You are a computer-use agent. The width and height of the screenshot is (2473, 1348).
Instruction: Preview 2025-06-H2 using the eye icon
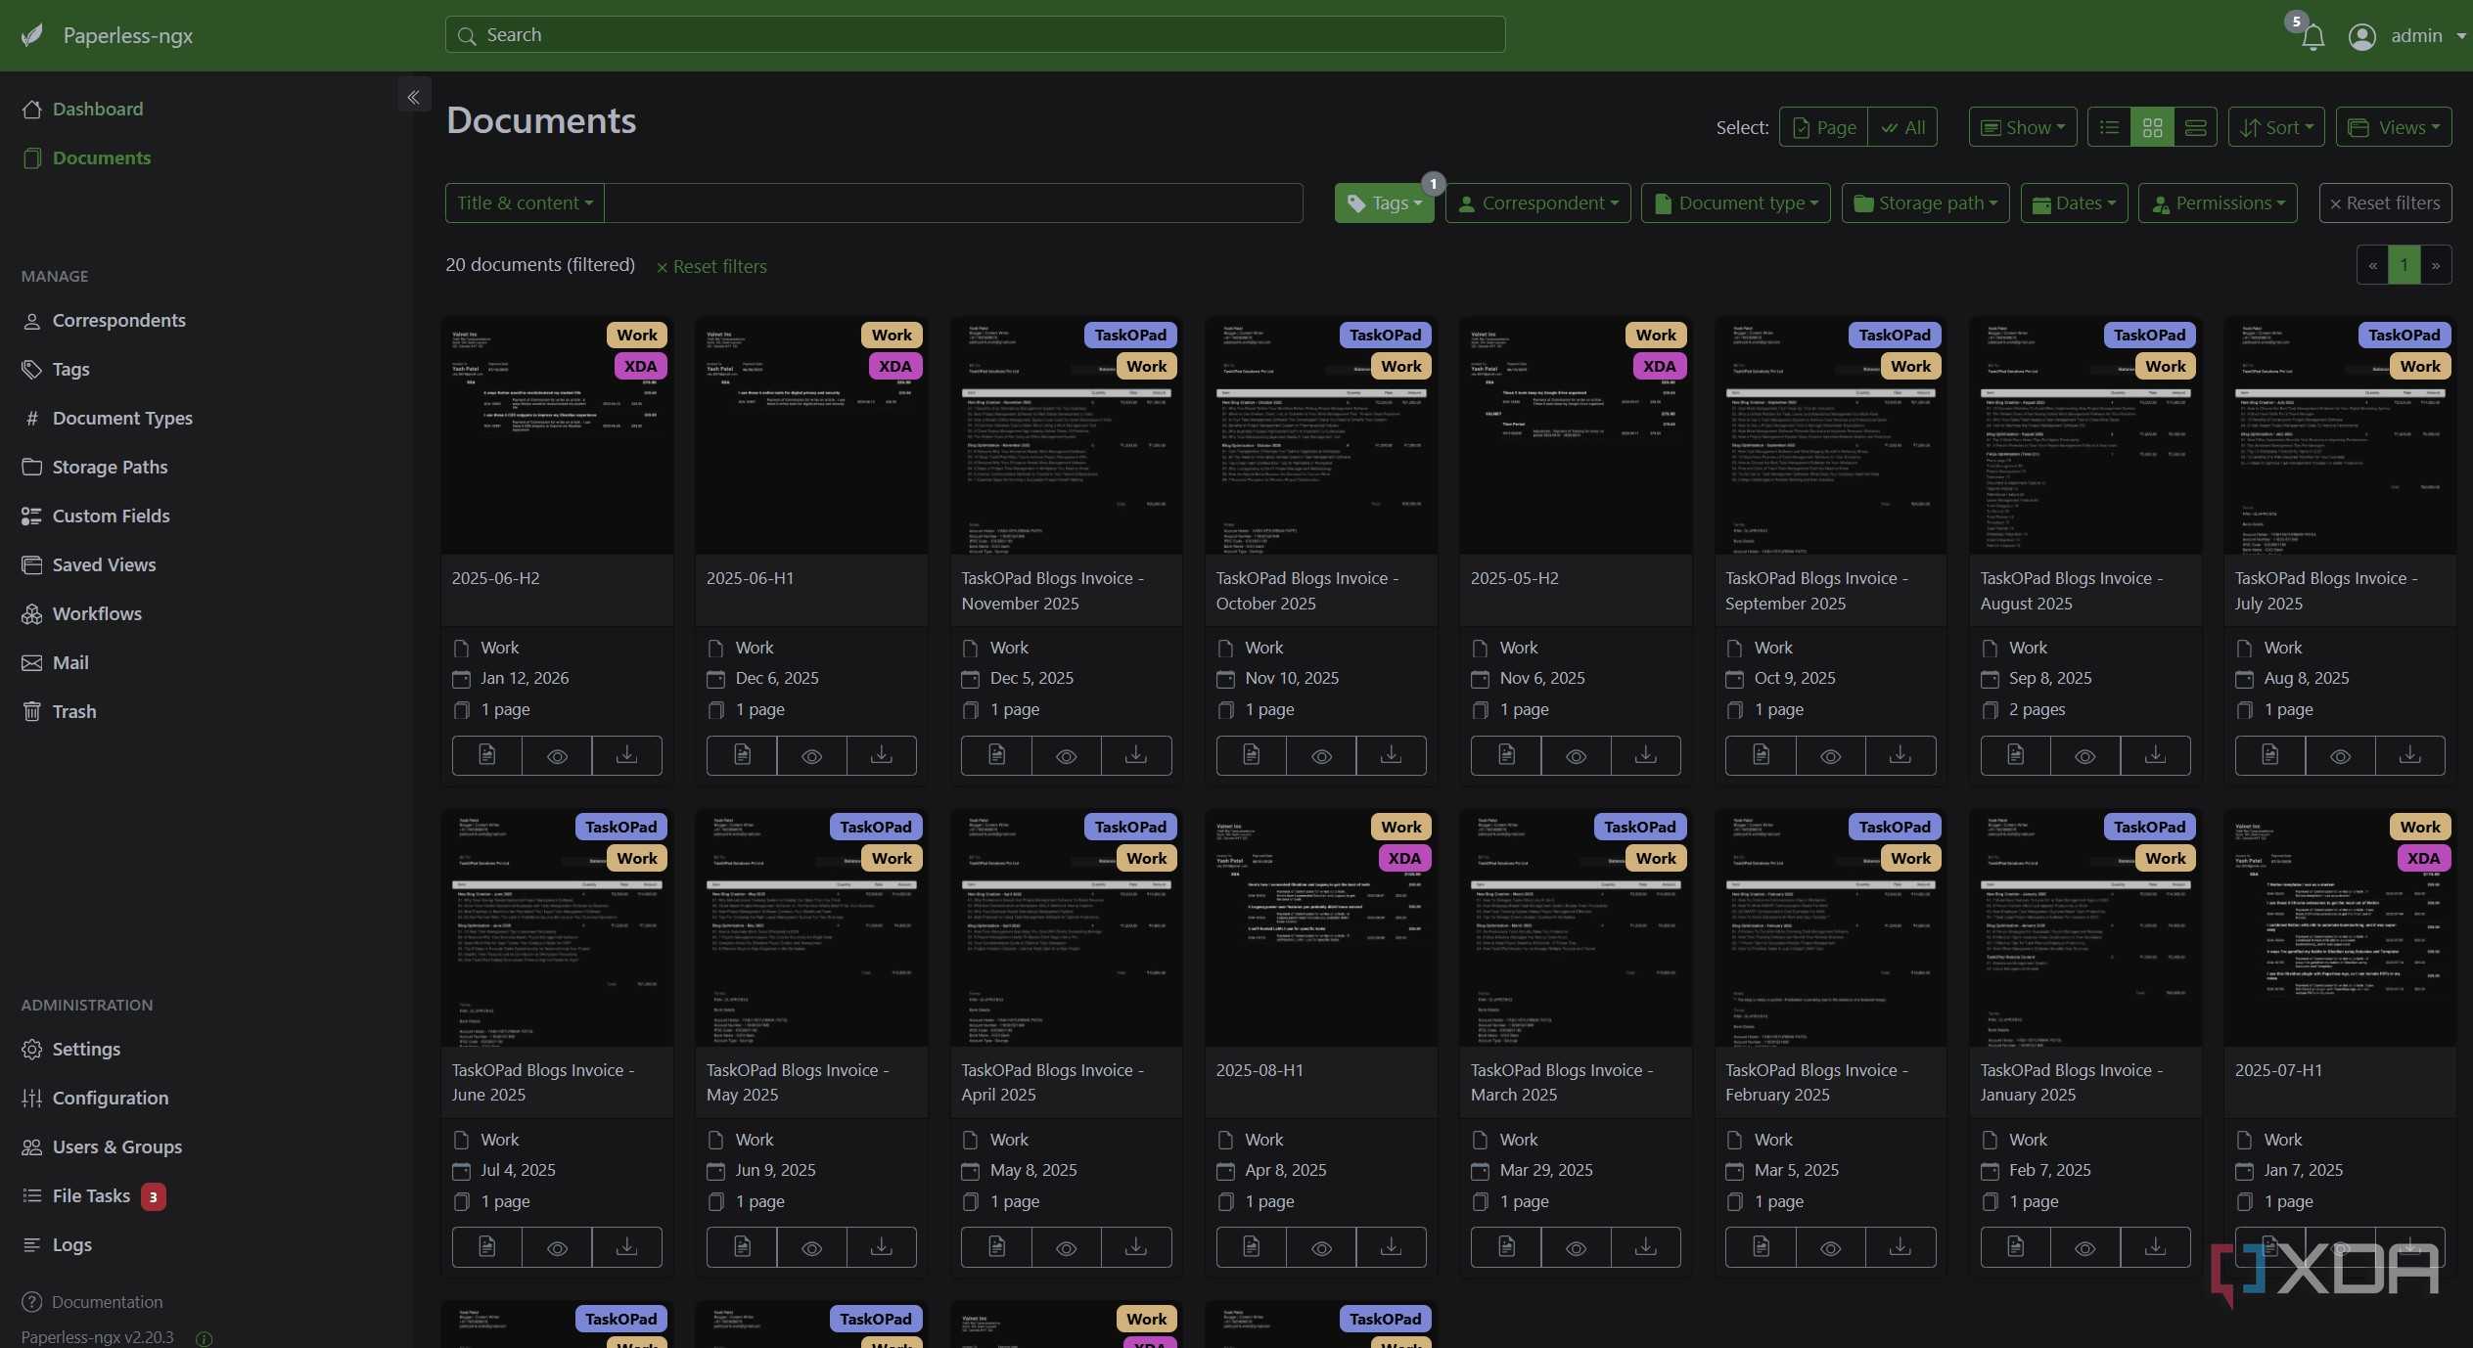click(557, 755)
